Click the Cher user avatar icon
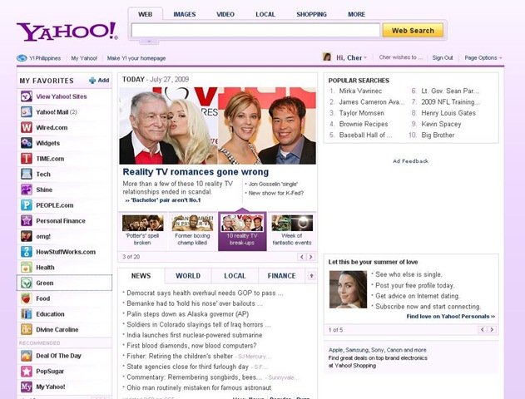The image size is (525, 399). click(x=327, y=57)
